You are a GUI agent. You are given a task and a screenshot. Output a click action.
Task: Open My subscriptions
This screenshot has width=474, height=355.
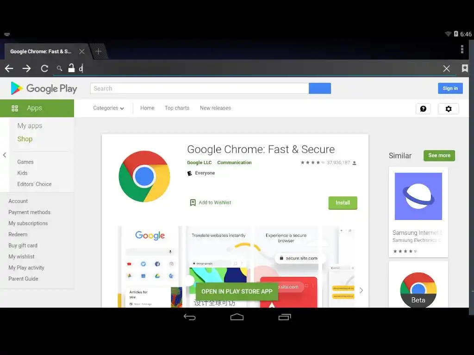(x=28, y=223)
